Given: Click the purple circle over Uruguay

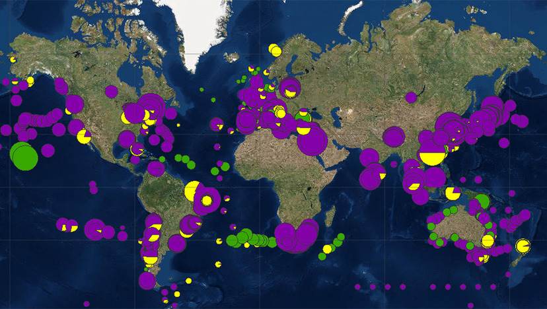Looking at the screenshot, I should pyautogui.click(x=176, y=244).
